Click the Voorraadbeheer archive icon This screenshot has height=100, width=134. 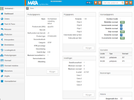[x=2, y=81]
